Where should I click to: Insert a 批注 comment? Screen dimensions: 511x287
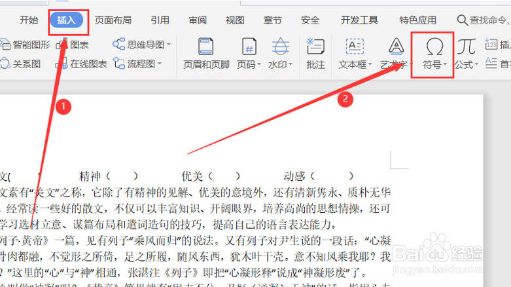click(x=315, y=54)
